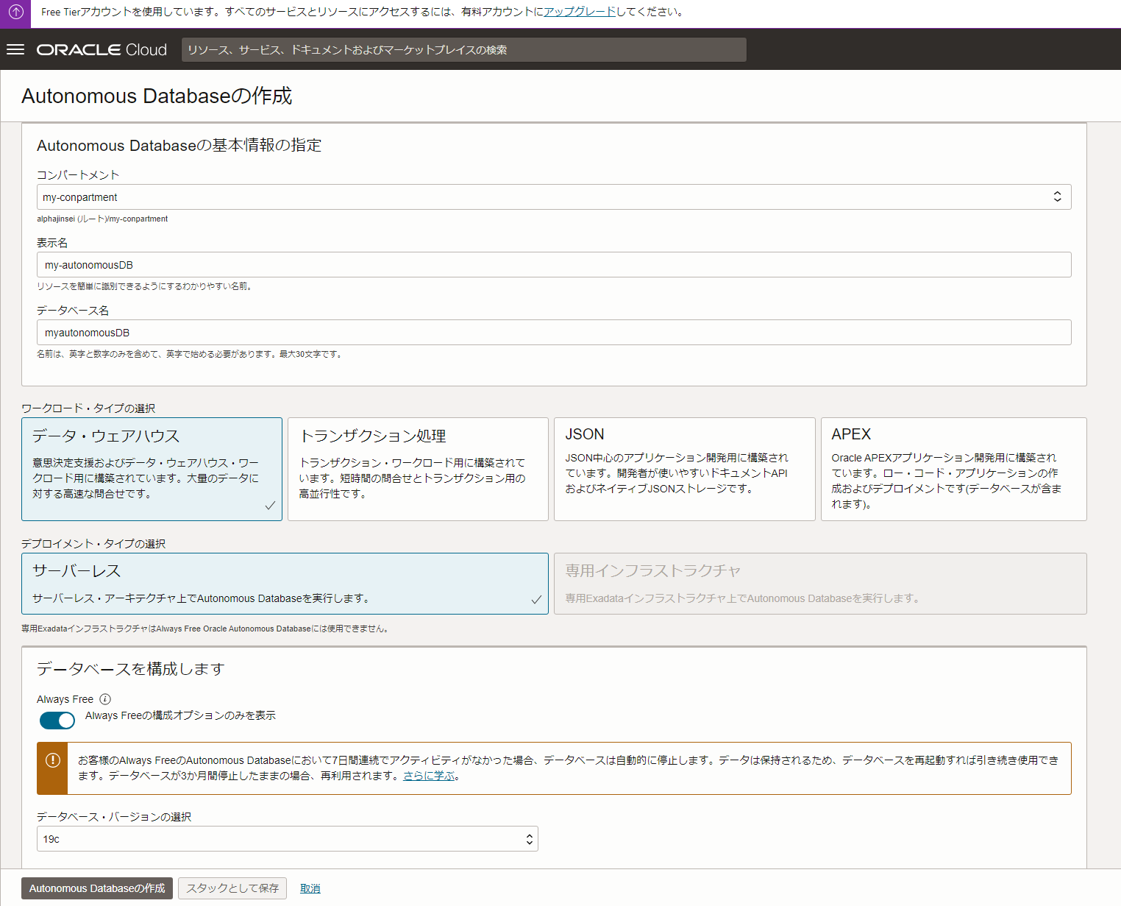
Task: Click the スタックとして保存 button
Action: [232, 888]
